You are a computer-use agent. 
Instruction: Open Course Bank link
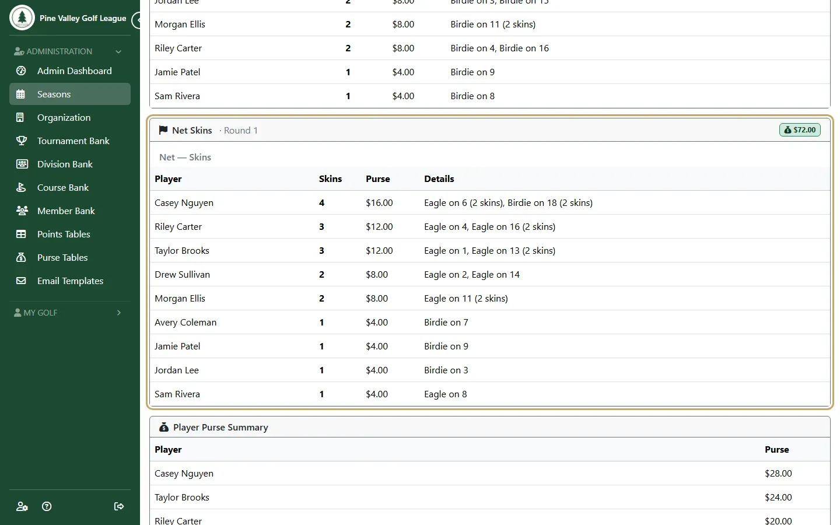tap(70, 187)
